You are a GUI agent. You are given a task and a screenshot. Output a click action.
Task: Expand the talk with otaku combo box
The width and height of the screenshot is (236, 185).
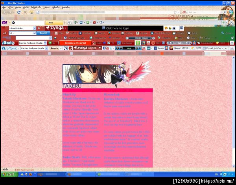[x=35, y=28]
